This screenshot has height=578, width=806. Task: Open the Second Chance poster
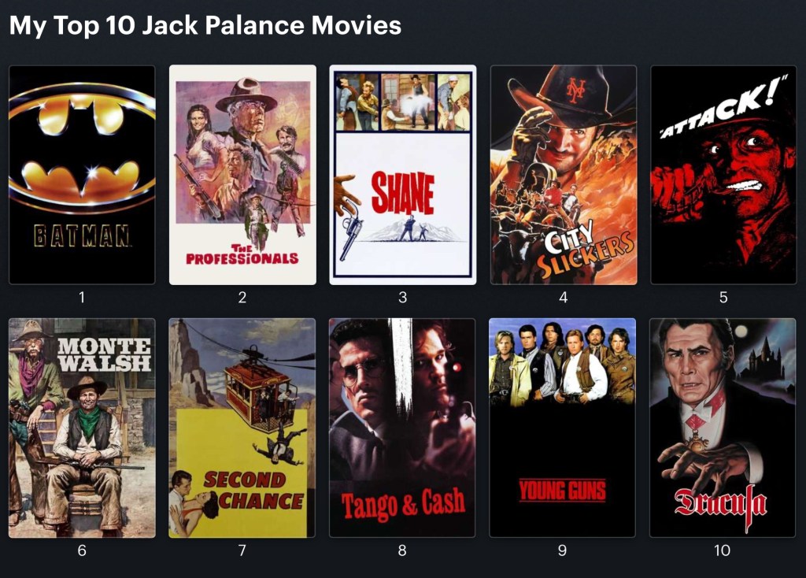242,428
